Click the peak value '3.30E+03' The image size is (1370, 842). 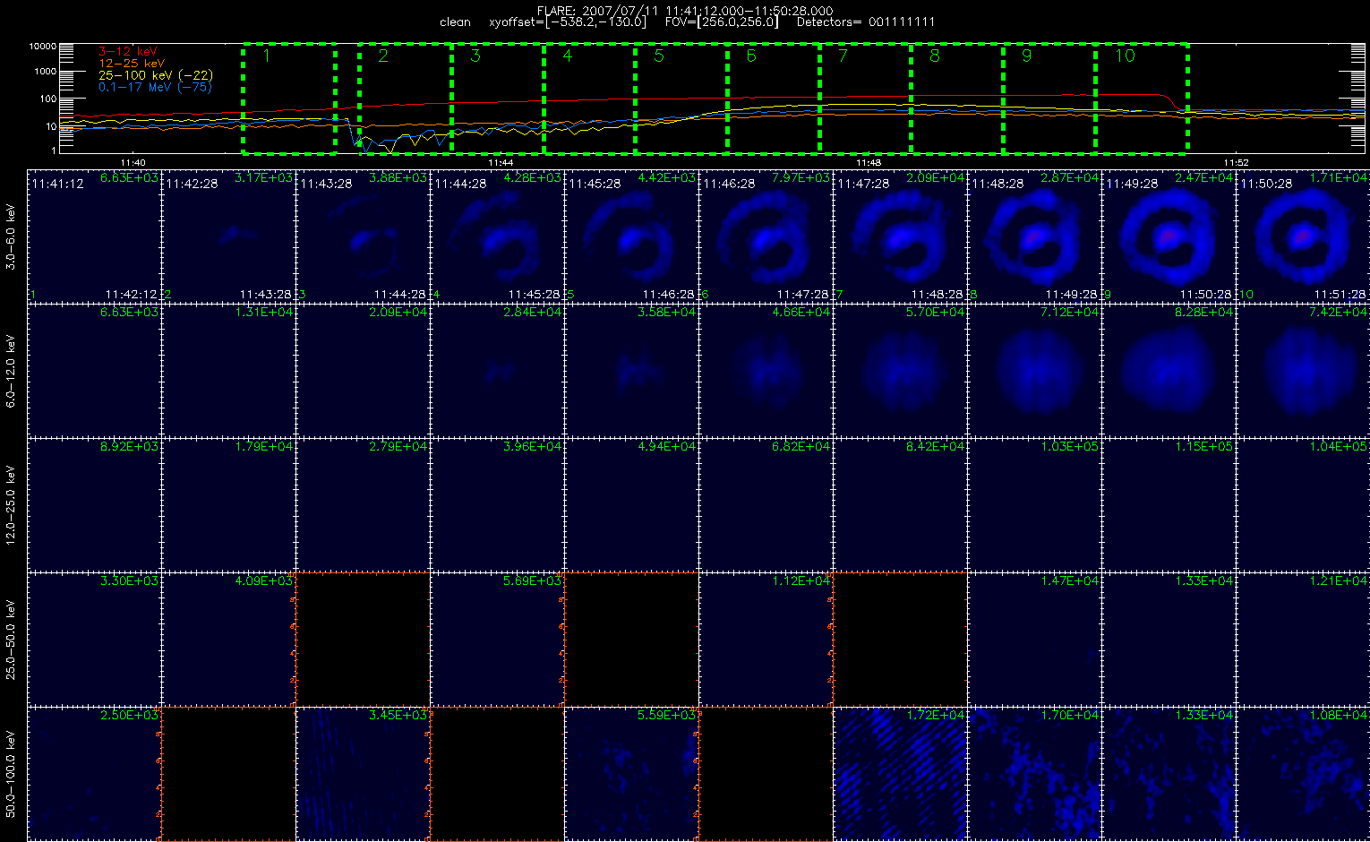click(130, 580)
